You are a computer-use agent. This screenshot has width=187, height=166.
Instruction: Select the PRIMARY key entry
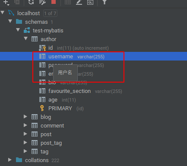pyautogui.click(x=62, y=109)
